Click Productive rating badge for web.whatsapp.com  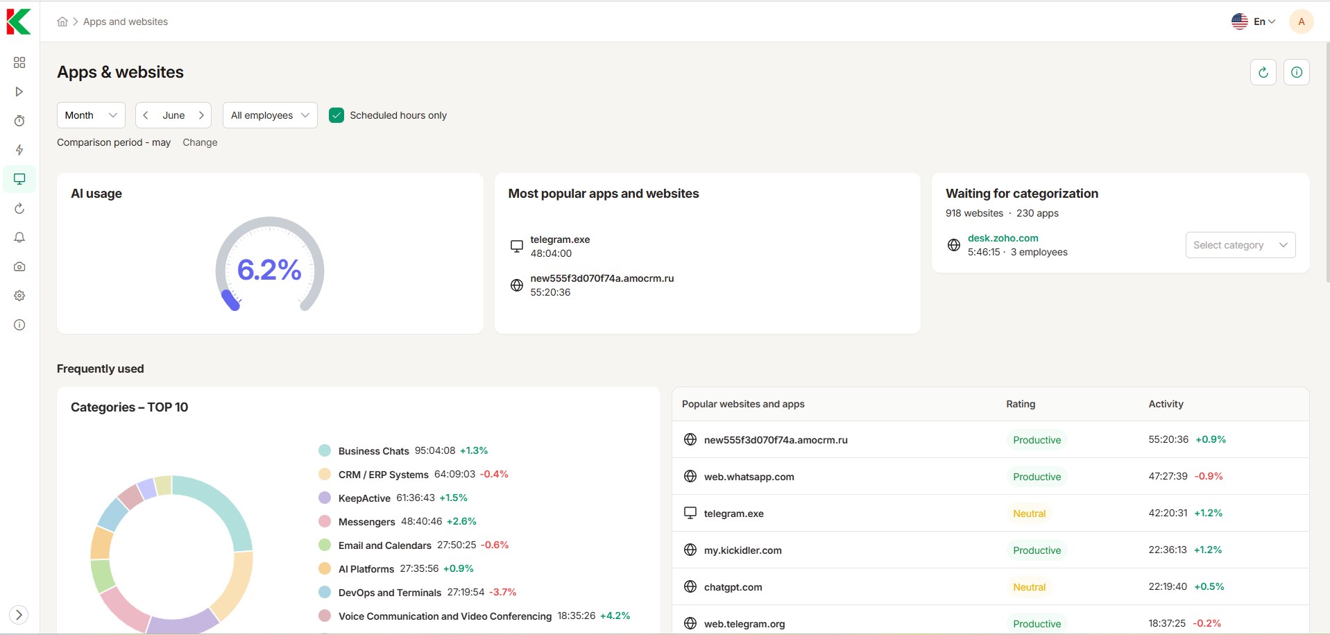[x=1037, y=477]
